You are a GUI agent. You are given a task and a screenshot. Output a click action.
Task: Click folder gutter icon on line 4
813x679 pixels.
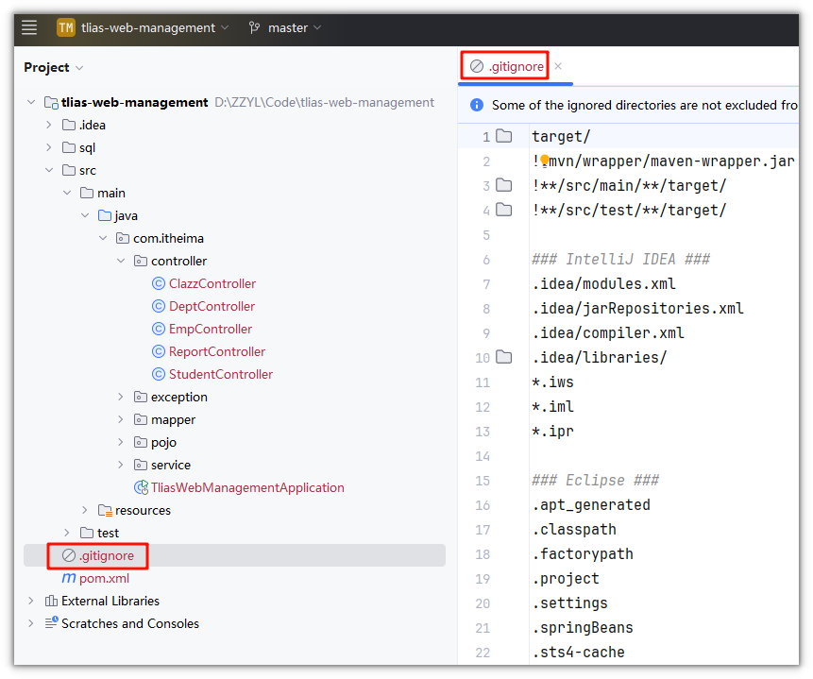[x=504, y=210]
